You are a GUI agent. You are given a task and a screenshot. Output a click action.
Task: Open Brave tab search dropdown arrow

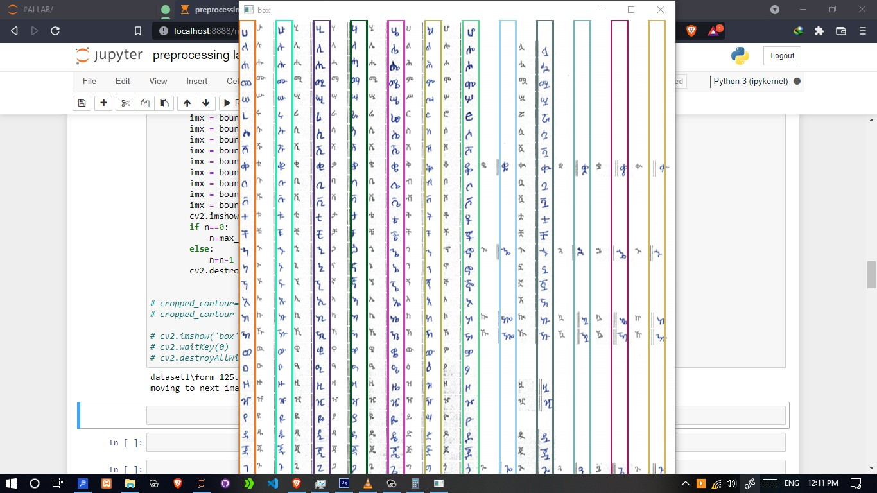tap(775, 10)
